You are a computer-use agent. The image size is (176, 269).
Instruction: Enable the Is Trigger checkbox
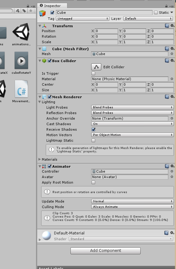[x=93, y=73]
